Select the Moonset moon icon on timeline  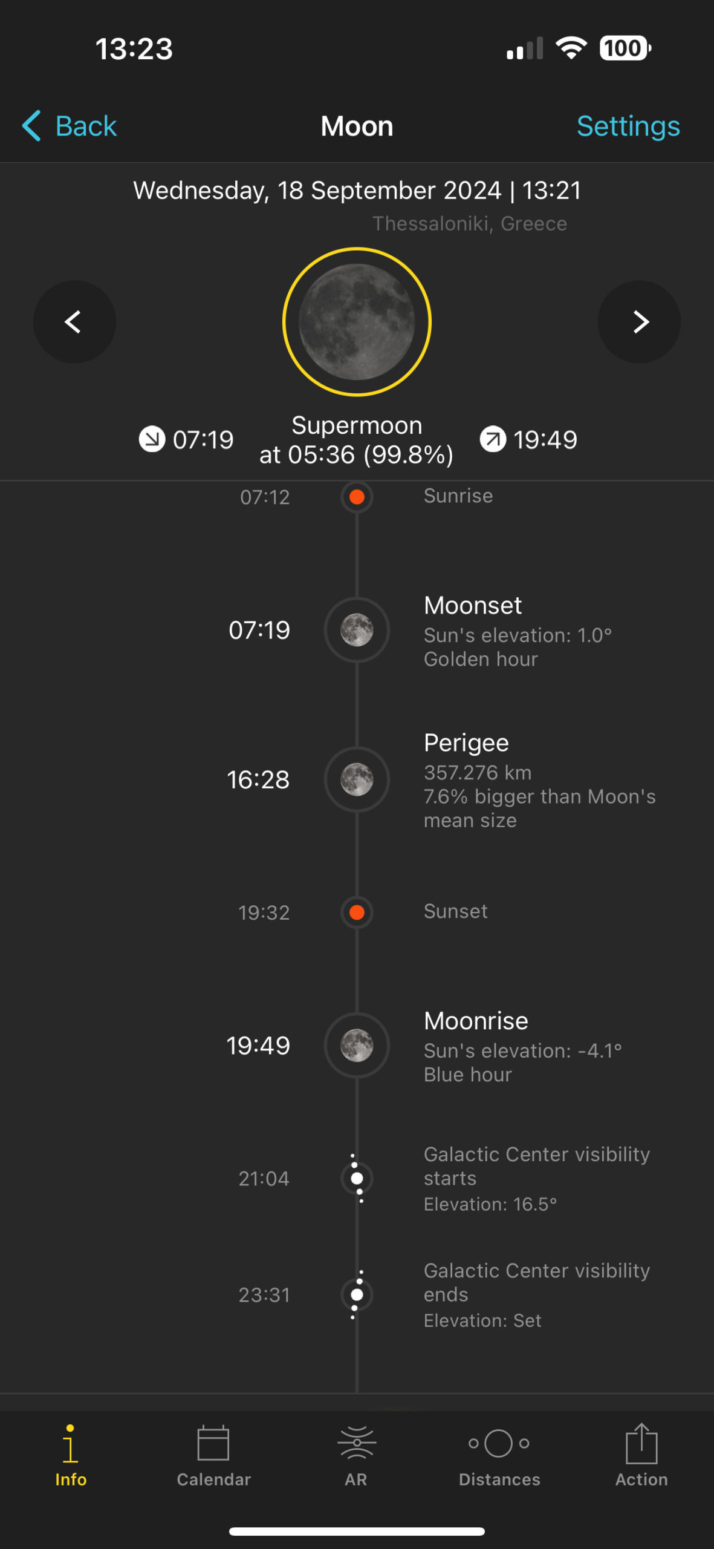(357, 630)
